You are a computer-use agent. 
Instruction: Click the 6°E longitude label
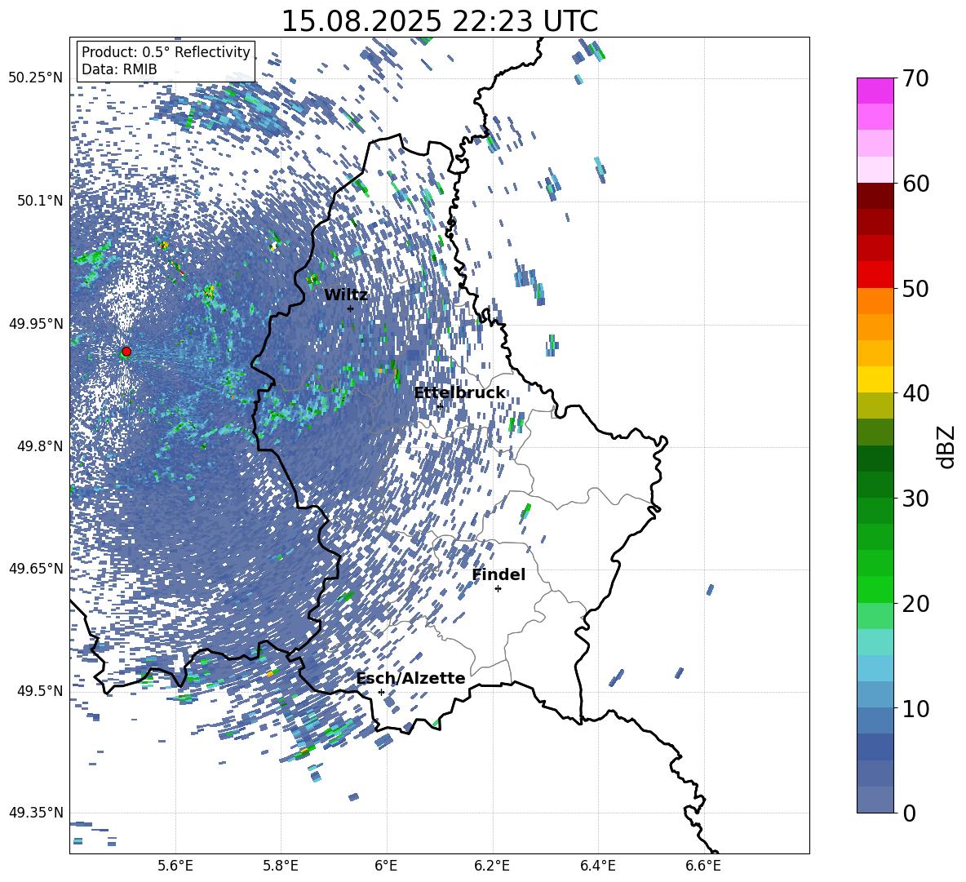pyautogui.click(x=386, y=866)
